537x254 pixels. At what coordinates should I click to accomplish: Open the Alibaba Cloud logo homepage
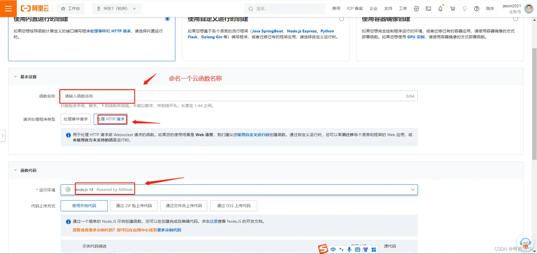[x=35, y=8]
